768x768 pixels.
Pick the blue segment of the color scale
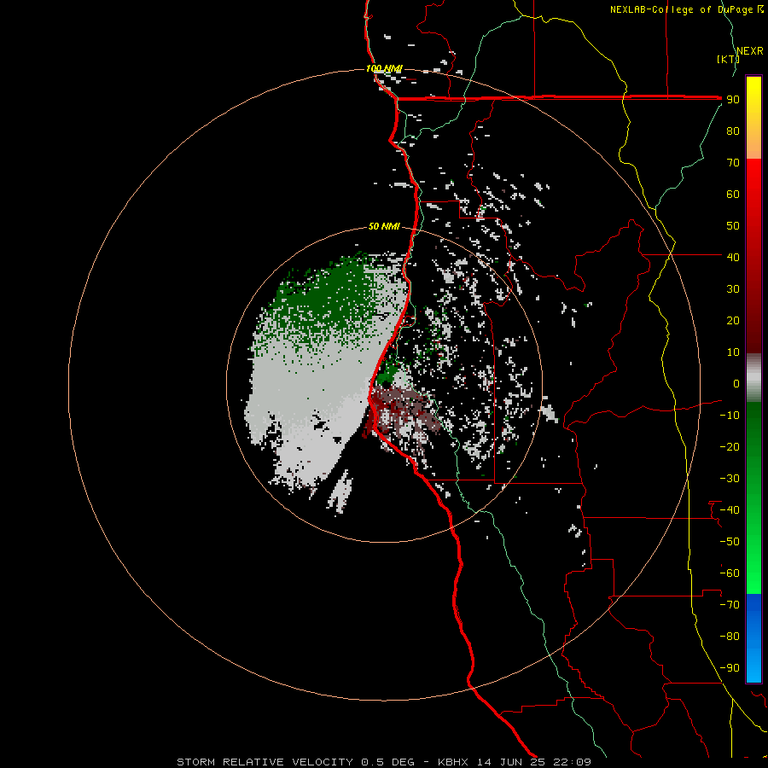[x=753, y=637]
